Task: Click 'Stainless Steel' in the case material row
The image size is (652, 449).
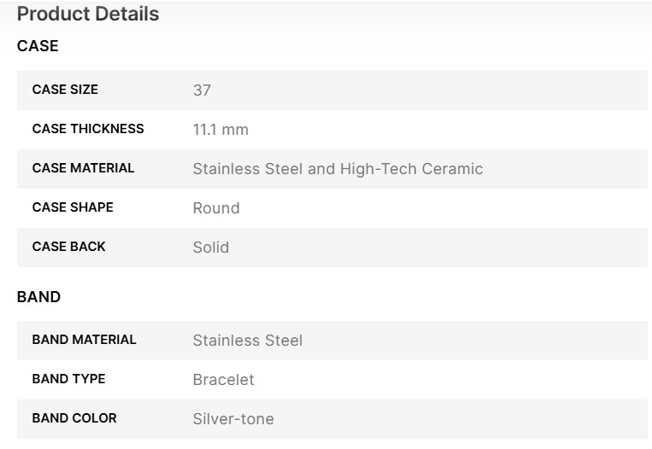Action: (248, 169)
